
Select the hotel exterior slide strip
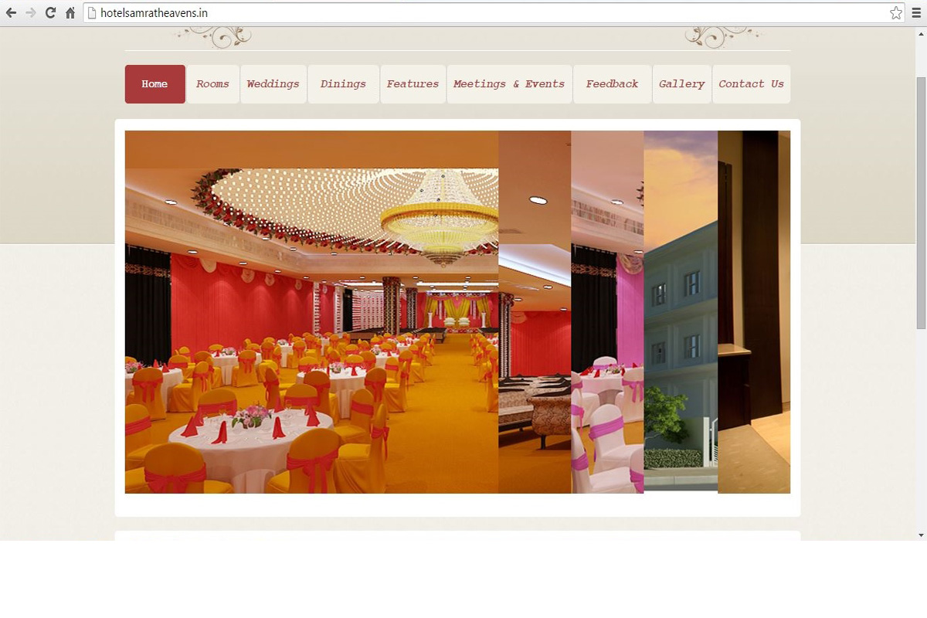pyautogui.click(x=681, y=312)
